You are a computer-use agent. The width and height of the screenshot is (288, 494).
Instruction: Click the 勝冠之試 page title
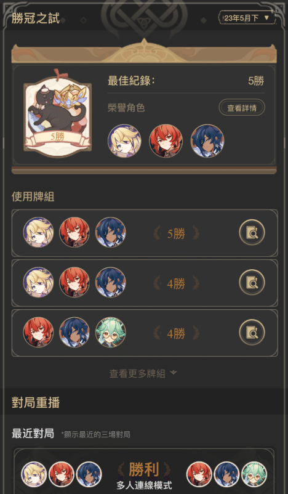(36, 18)
